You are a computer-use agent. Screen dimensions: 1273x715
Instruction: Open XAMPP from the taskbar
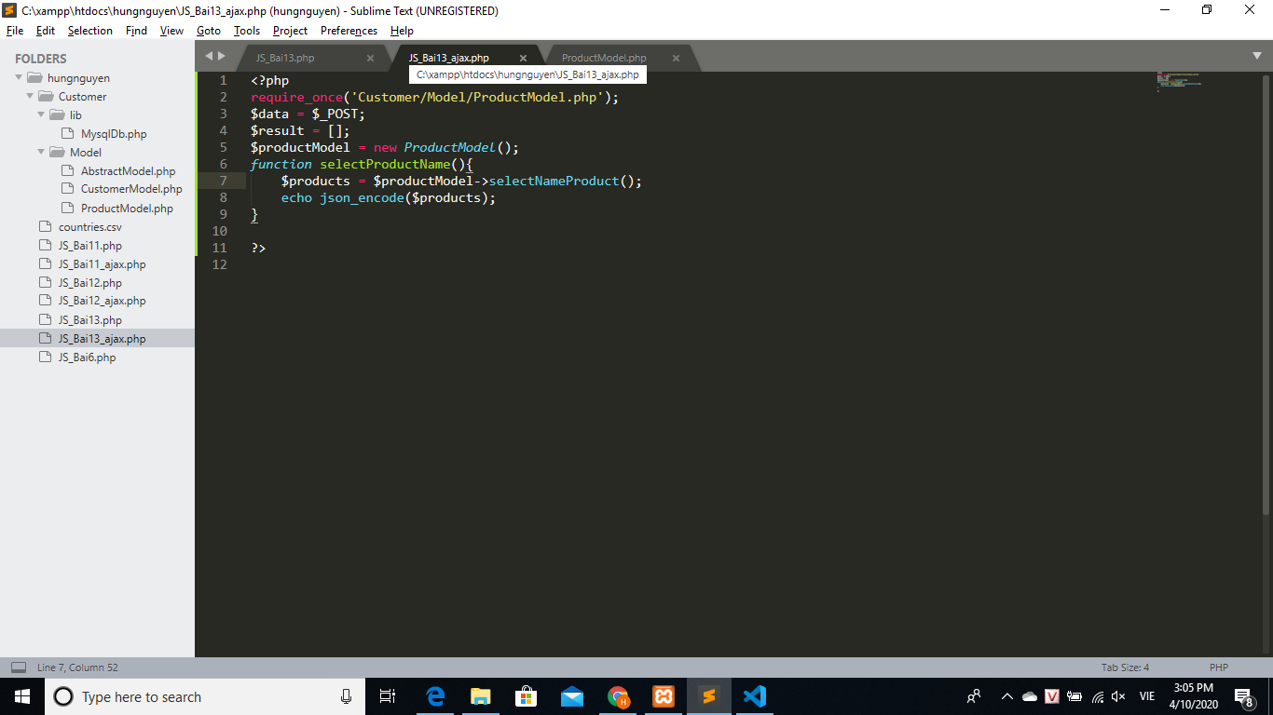coord(664,696)
